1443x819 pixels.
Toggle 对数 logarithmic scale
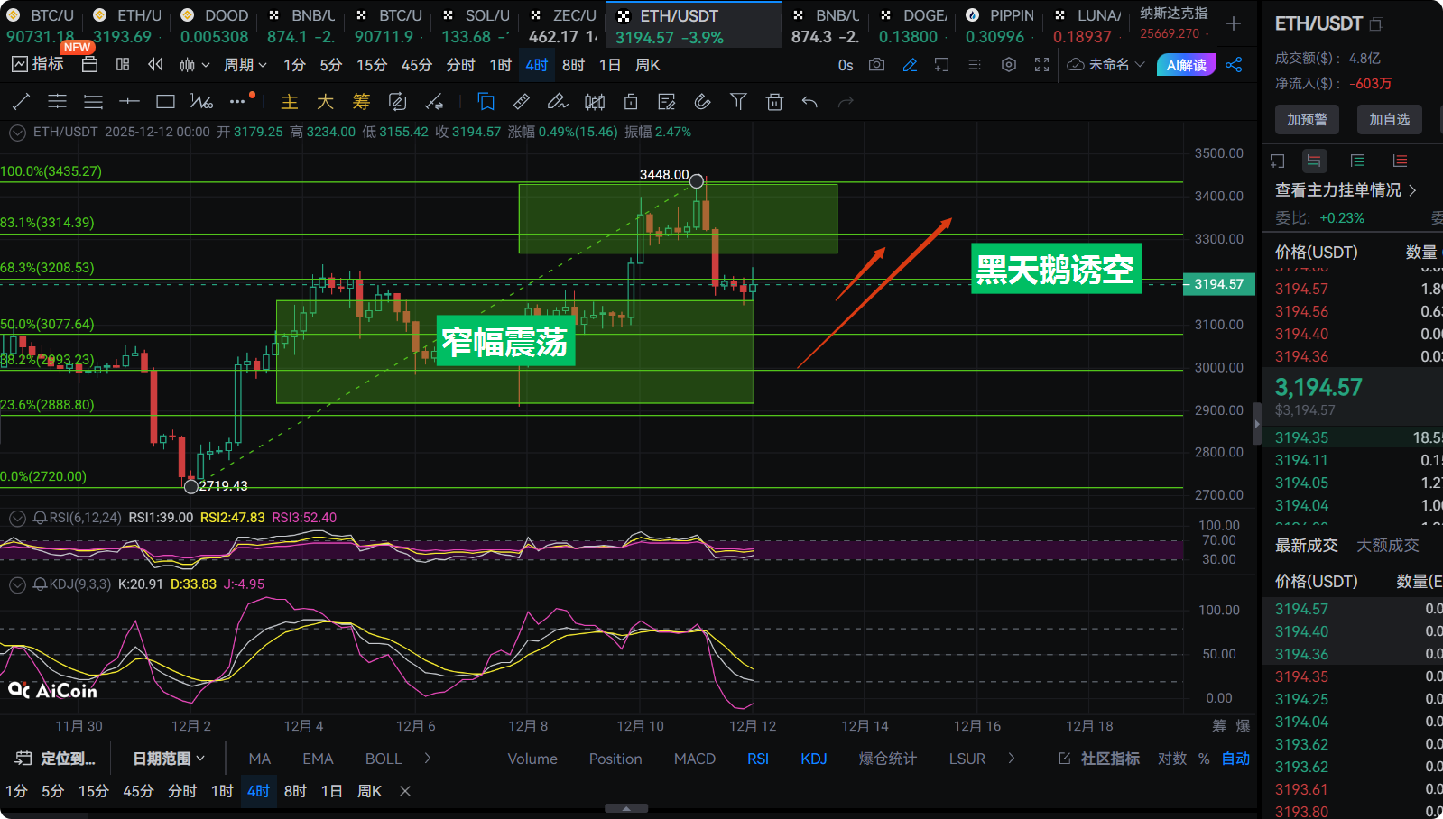click(x=1171, y=759)
